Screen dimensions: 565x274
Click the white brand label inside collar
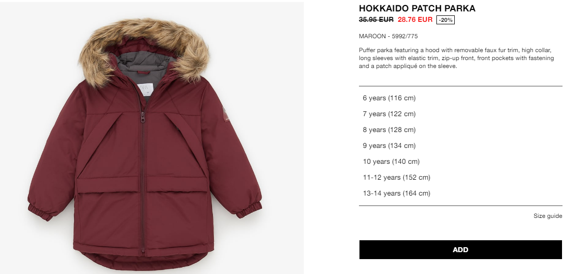coord(145,89)
